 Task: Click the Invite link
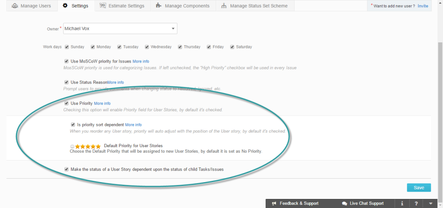[x=423, y=6]
